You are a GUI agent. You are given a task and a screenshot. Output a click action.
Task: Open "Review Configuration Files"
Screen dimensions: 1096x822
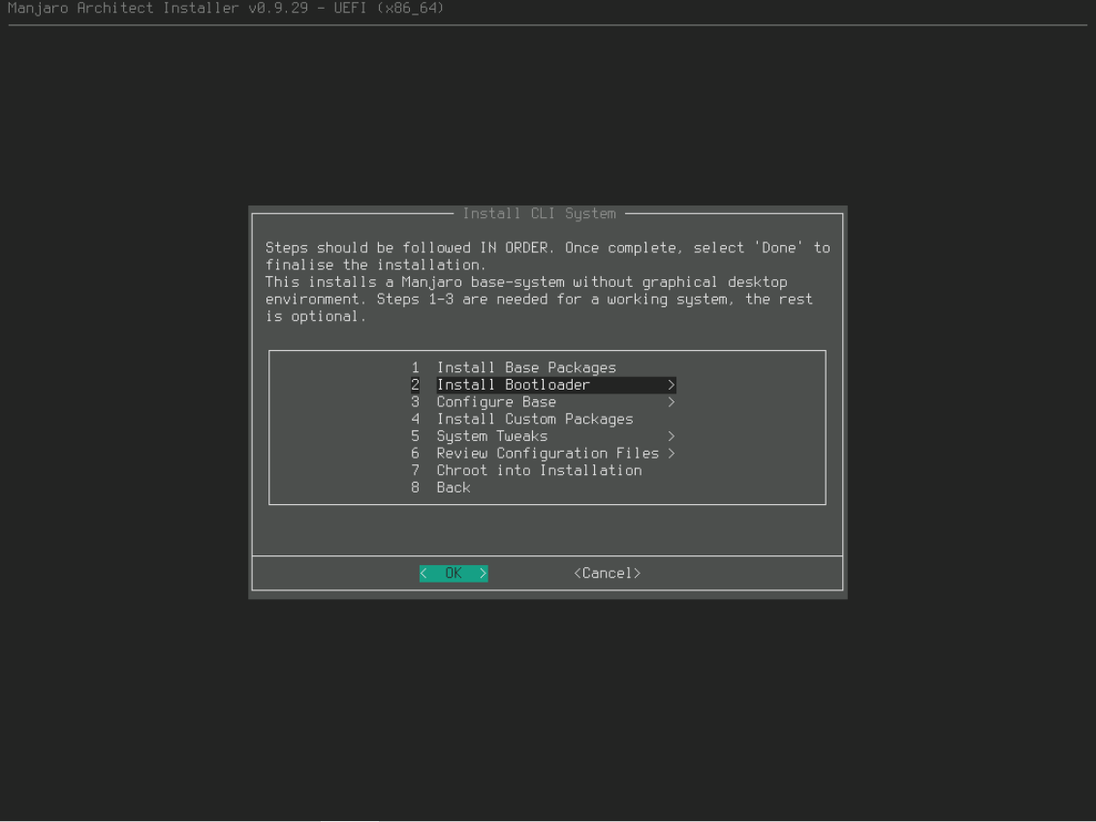point(546,453)
